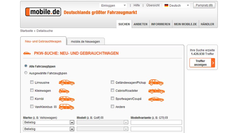Open the Deutsch language dropdown
Image resolution: width=236 pixels, height=133 pixels.
(x=176, y=5)
